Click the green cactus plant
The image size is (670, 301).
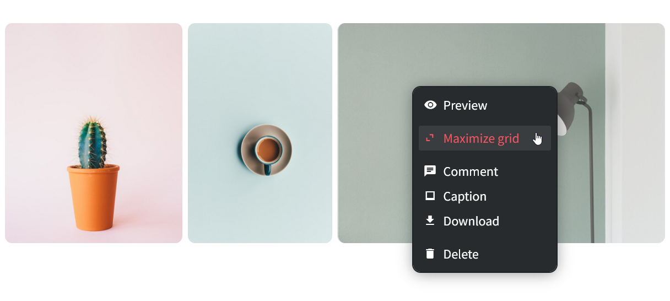tap(92, 143)
